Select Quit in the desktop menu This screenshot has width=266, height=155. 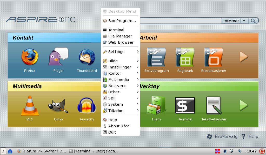coord(121,132)
